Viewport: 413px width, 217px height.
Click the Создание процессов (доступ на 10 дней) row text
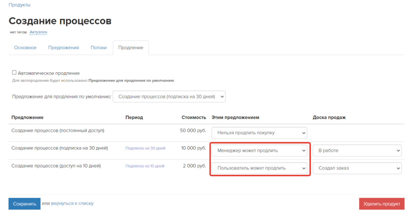pos(56,166)
